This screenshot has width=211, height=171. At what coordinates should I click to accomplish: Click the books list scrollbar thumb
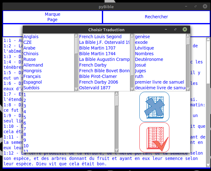(x=188, y=41)
